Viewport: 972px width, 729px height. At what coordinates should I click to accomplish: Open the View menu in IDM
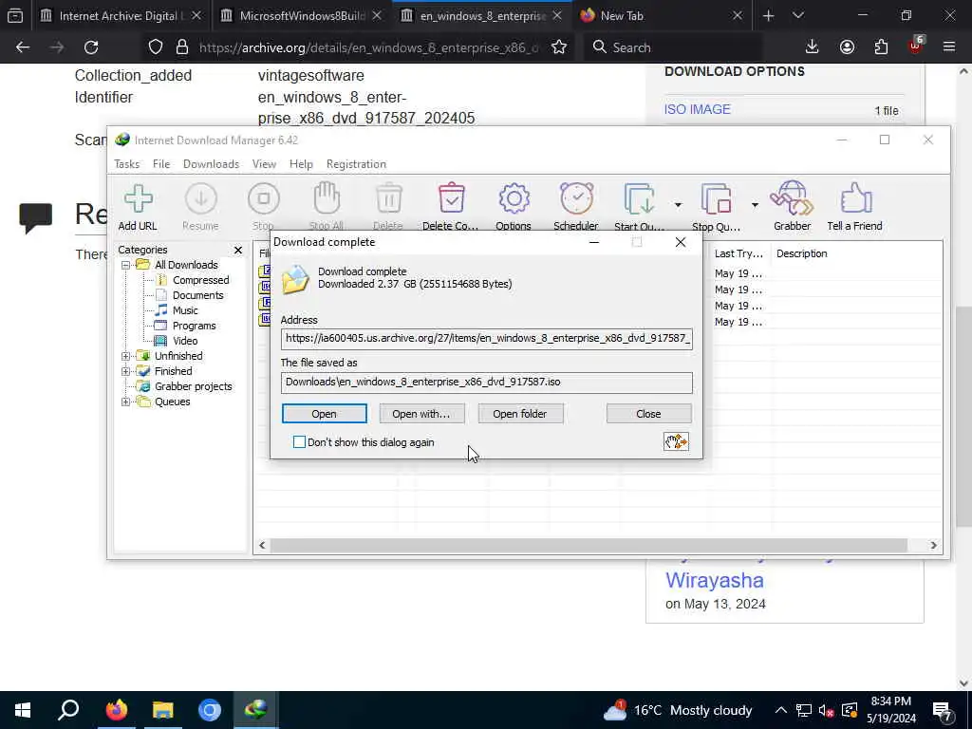(x=264, y=164)
